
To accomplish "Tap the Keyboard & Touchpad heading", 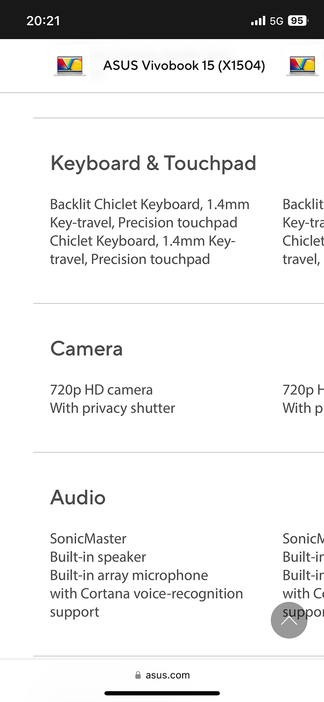I will point(153,163).
